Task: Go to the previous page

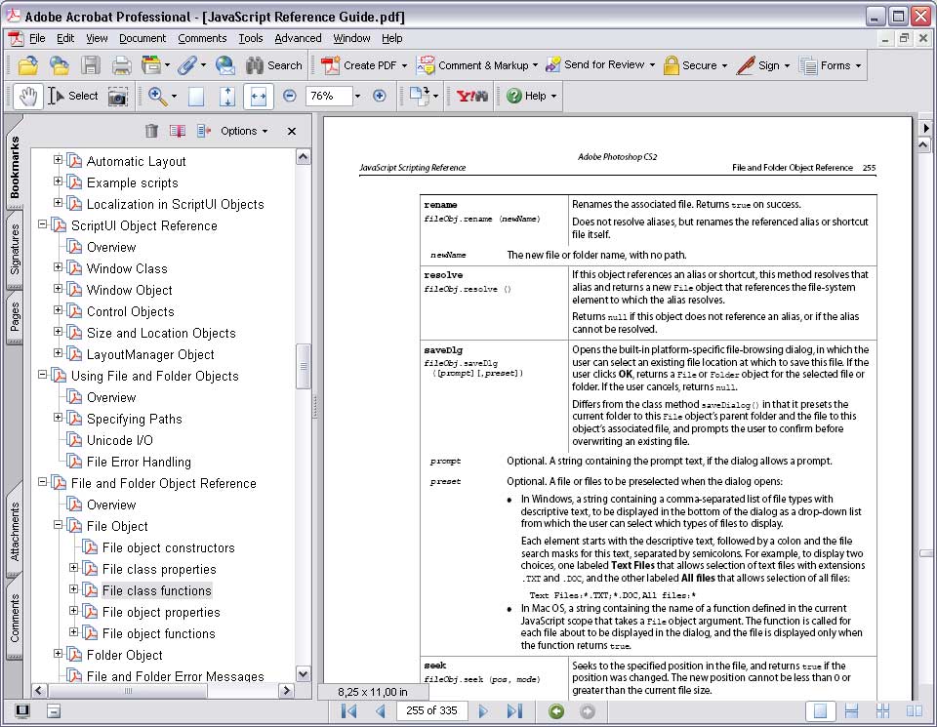Action: click(x=380, y=710)
